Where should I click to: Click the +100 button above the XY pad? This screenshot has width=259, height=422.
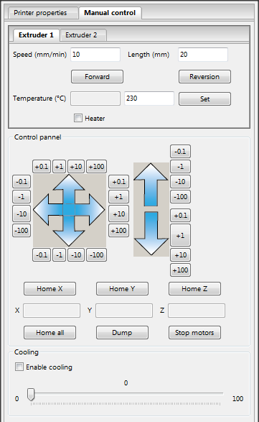(96, 167)
